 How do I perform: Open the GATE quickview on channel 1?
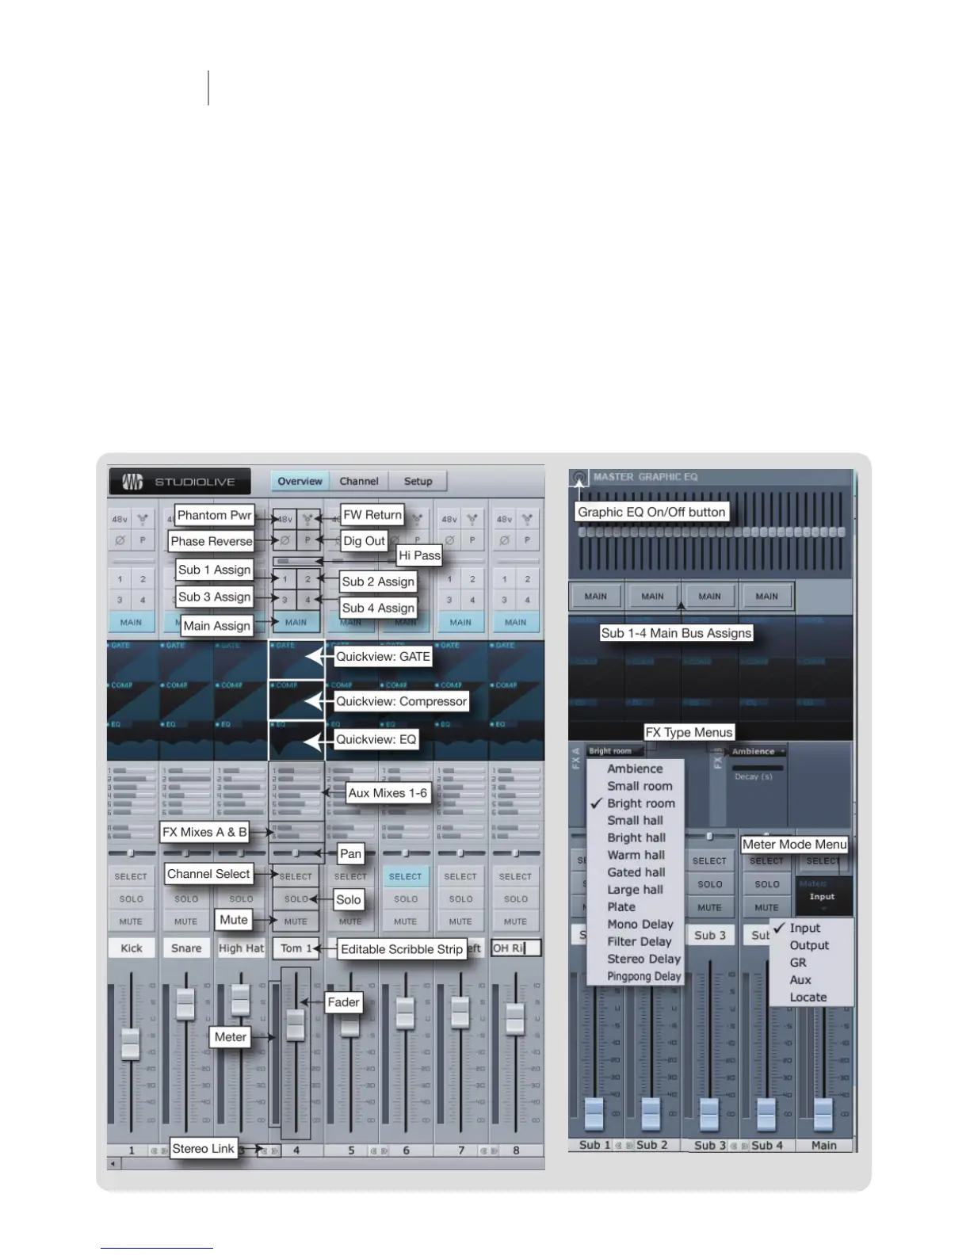tap(134, 660)
